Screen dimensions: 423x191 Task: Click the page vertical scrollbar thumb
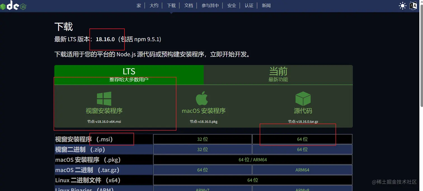[421, 56]
